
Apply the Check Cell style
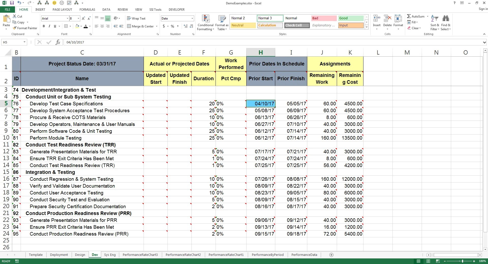coord(297,25)
